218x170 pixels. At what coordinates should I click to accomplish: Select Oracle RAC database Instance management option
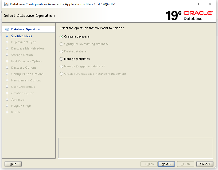pos(61,74)
